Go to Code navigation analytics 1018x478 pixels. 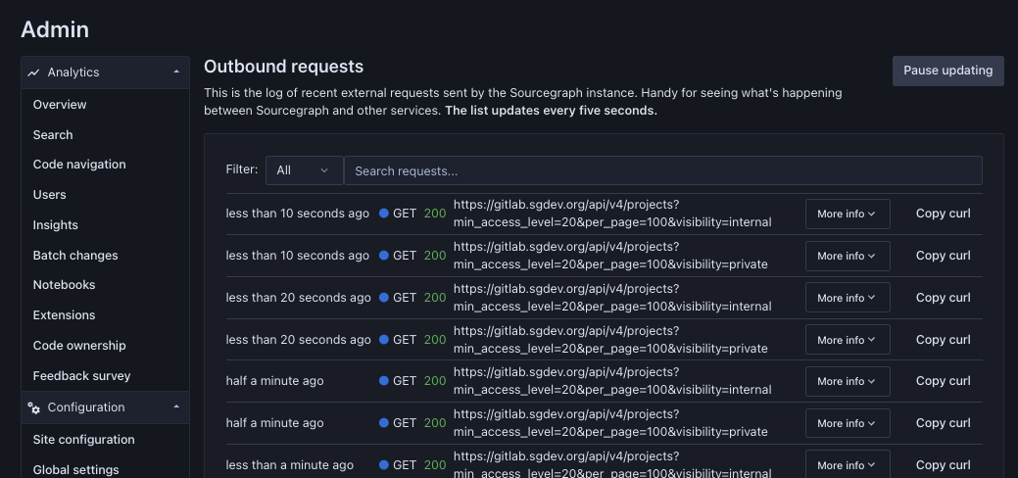(79, 165)
